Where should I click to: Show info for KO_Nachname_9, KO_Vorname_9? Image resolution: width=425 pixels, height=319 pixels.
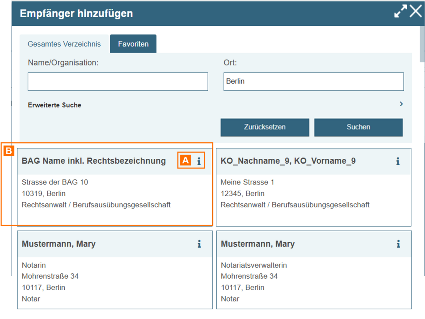397,162
